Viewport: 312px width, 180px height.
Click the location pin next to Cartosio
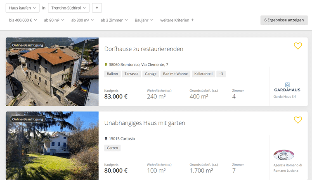[x=106, y=139]
